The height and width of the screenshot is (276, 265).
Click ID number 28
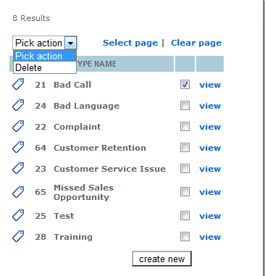(x=41, y=237)
